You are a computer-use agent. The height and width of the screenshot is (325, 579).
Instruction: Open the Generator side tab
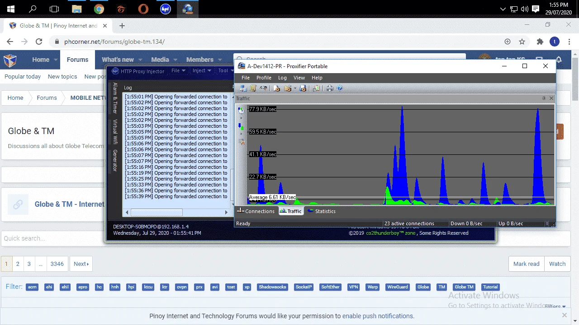(x=115, y=161)
